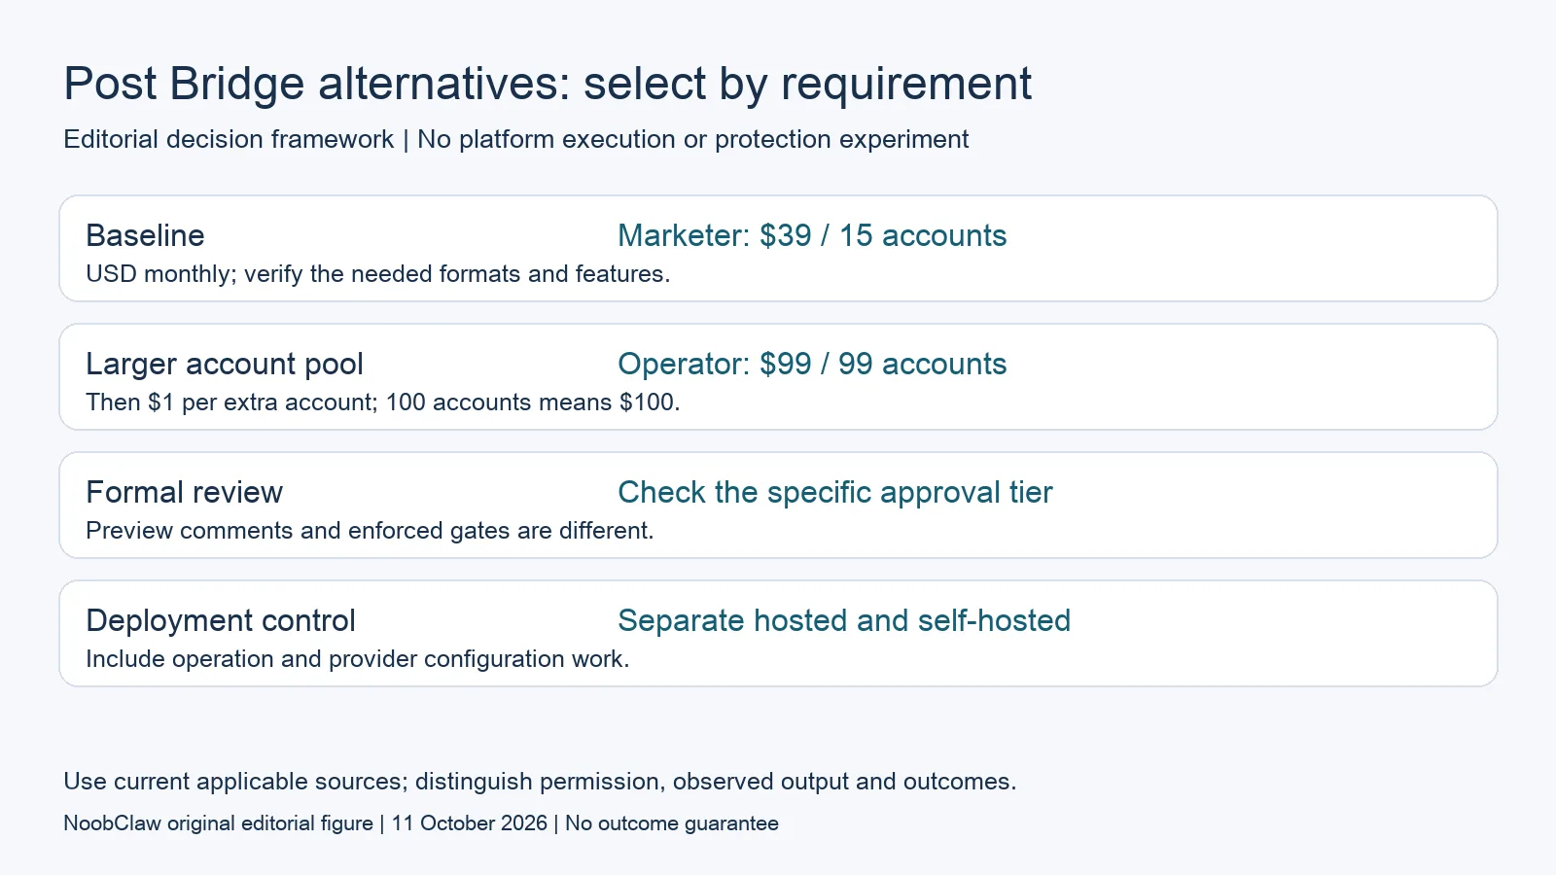Click the title 'Post Bridge alternatives: select by requirement'
This screenshot has width=1556, height=875.
point(548,85)
